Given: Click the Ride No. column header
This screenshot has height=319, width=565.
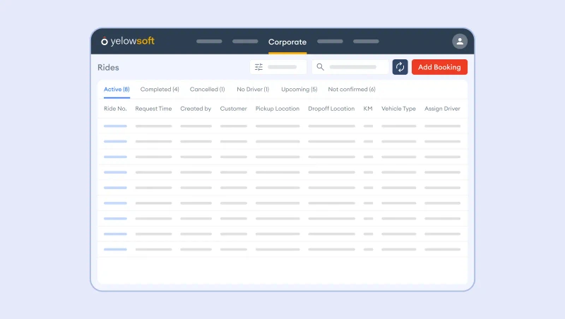Looking at the screenshot, I should point(115,109).
